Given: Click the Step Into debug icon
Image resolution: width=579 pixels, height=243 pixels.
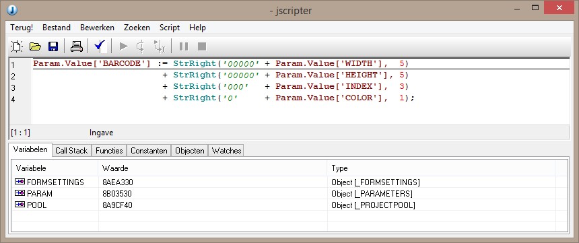Looking at the screenshot, I should pos(140,46).
